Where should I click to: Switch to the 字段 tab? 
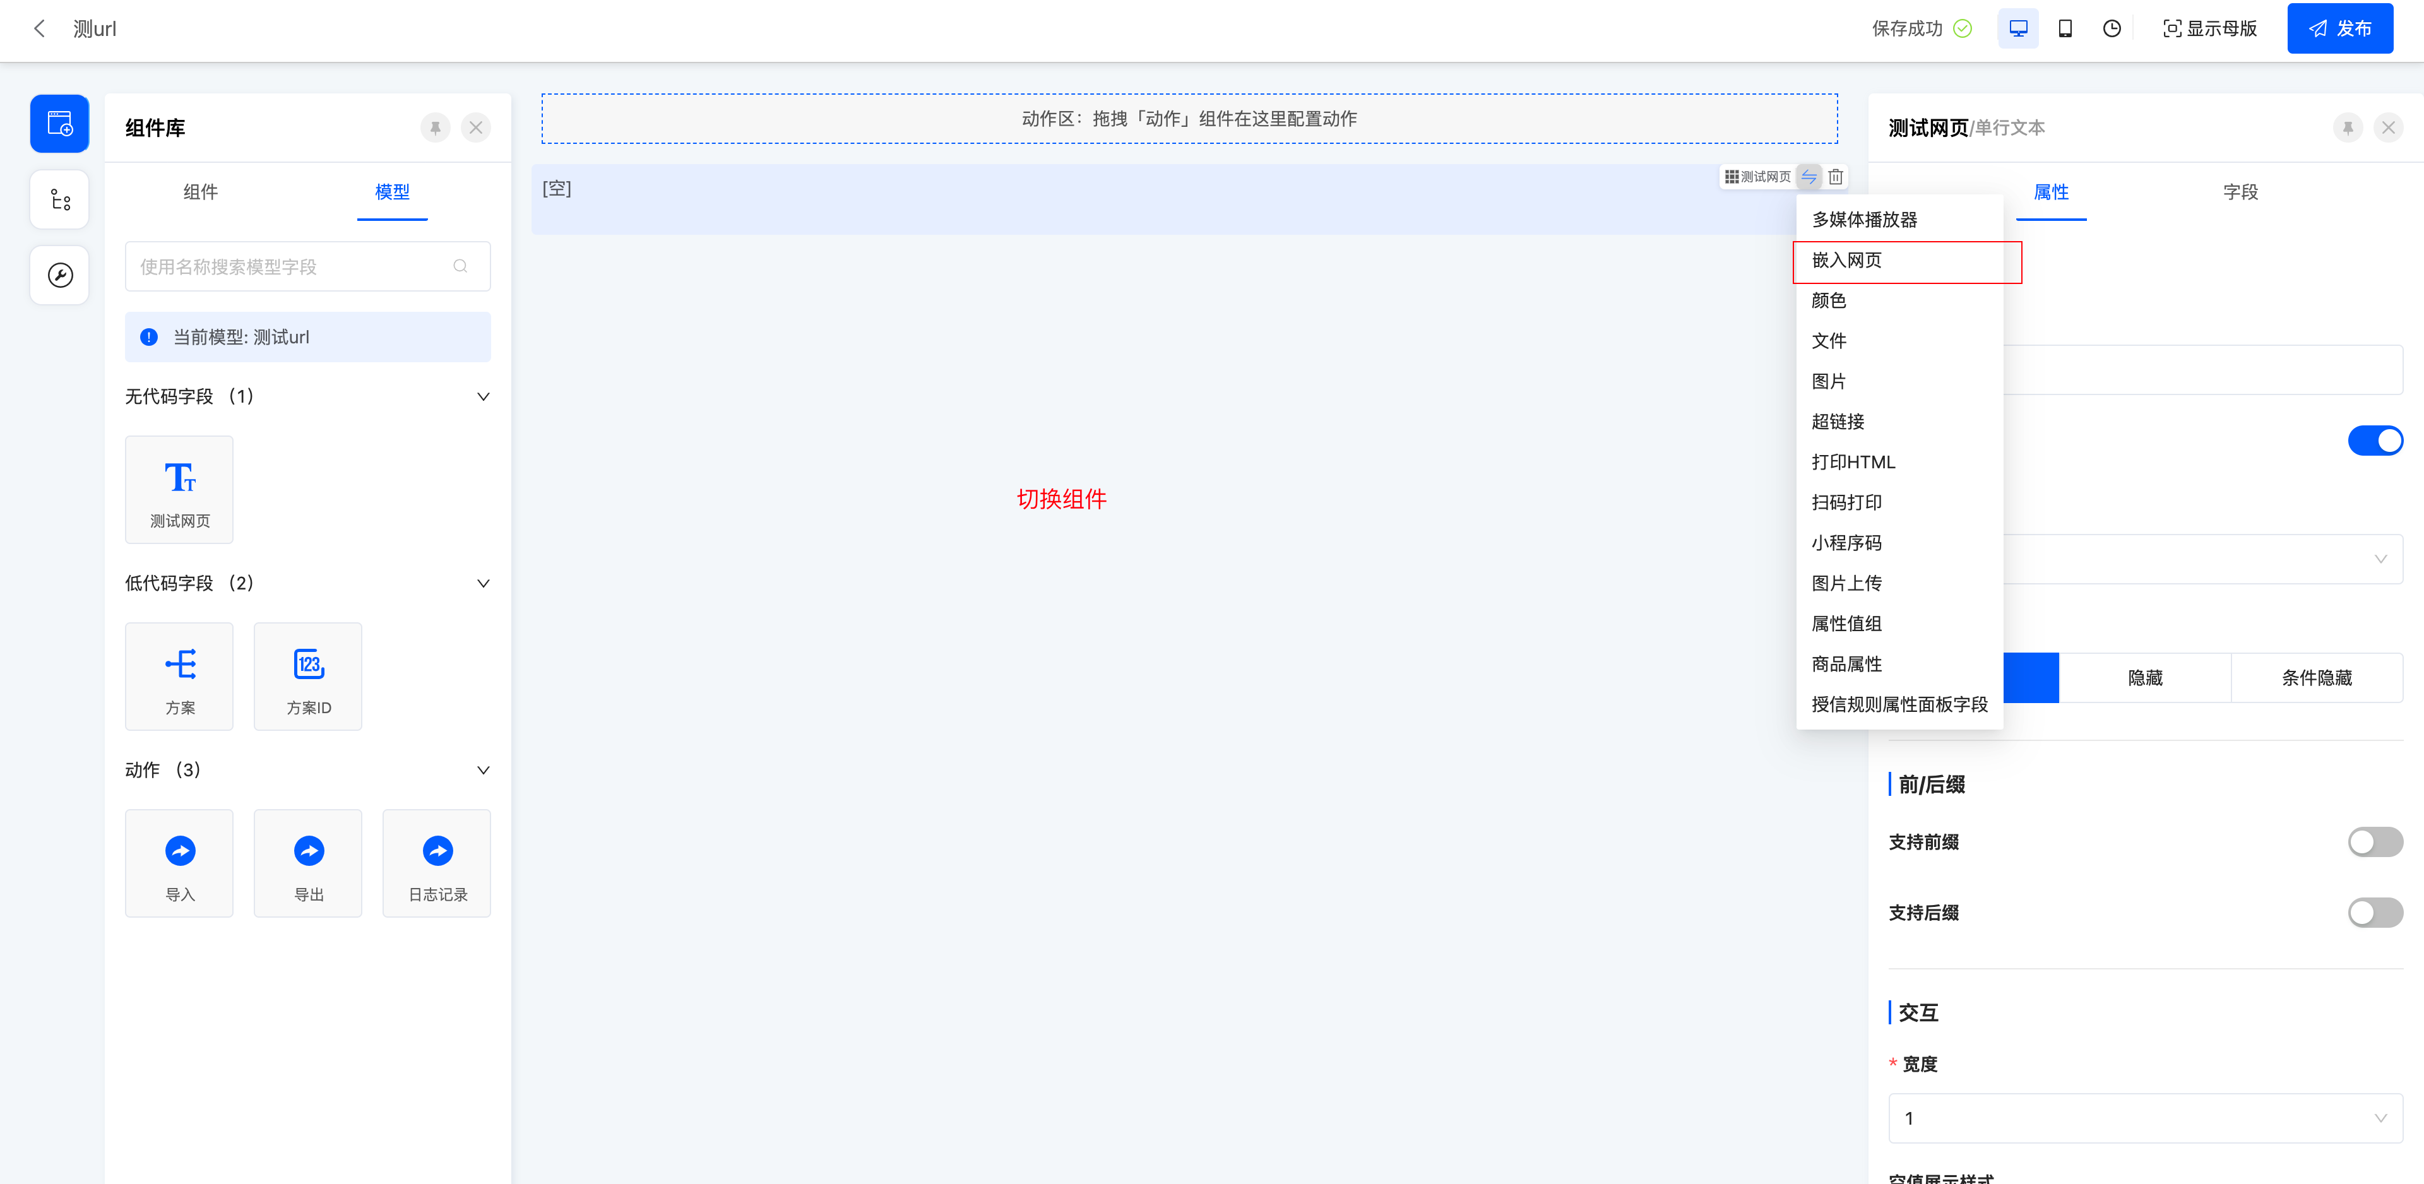click(x=2240, y=192)
